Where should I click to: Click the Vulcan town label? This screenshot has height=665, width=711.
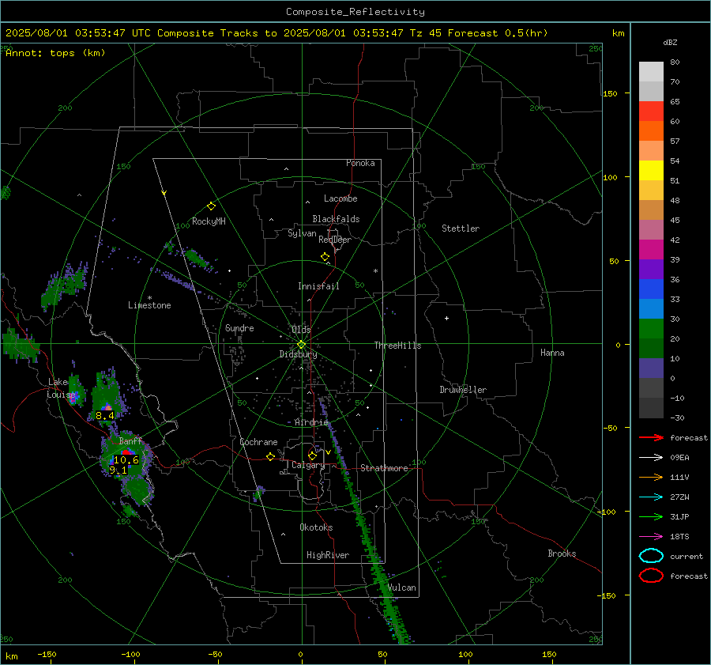[x=402, y=588]
